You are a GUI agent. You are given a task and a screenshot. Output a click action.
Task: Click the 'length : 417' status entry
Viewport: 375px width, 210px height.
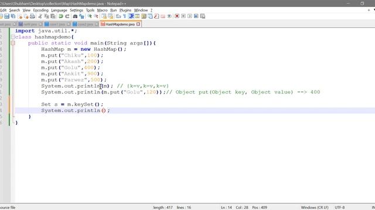click(x=163, y=208)
